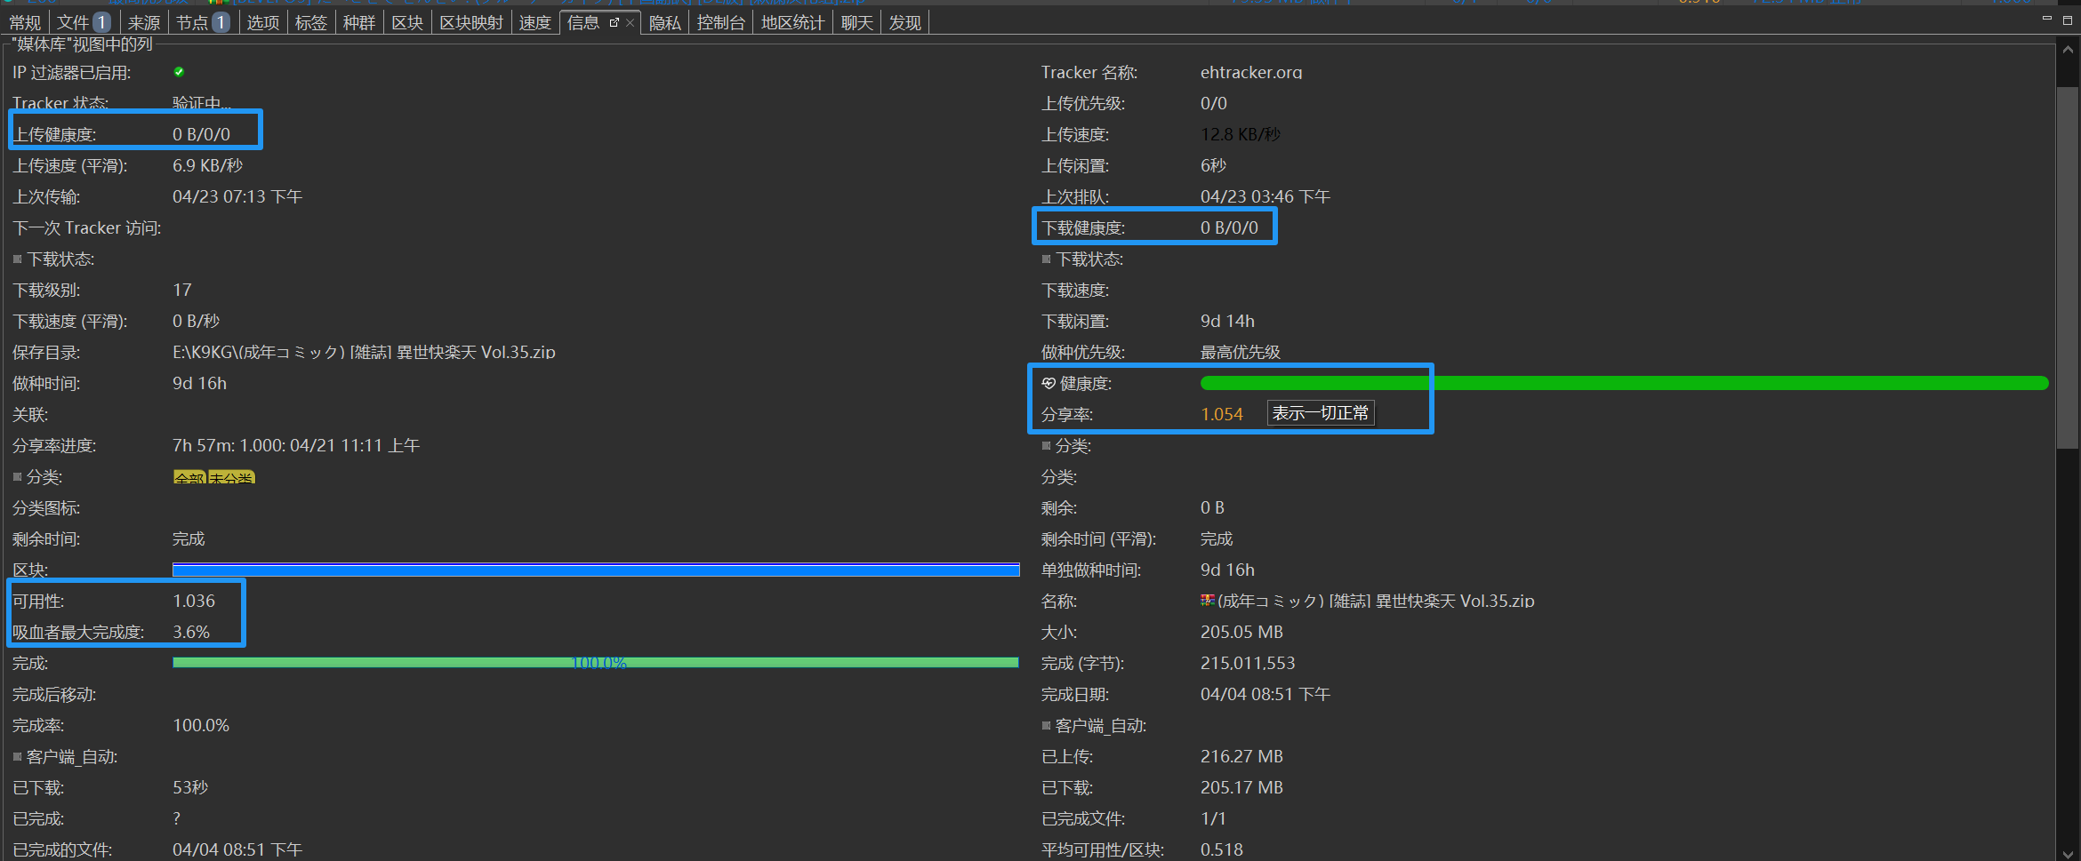Image resolution: width=2081 pixels, height=861 pixels.
Task: Open the 节点 tab
Action: coord(202,22)
